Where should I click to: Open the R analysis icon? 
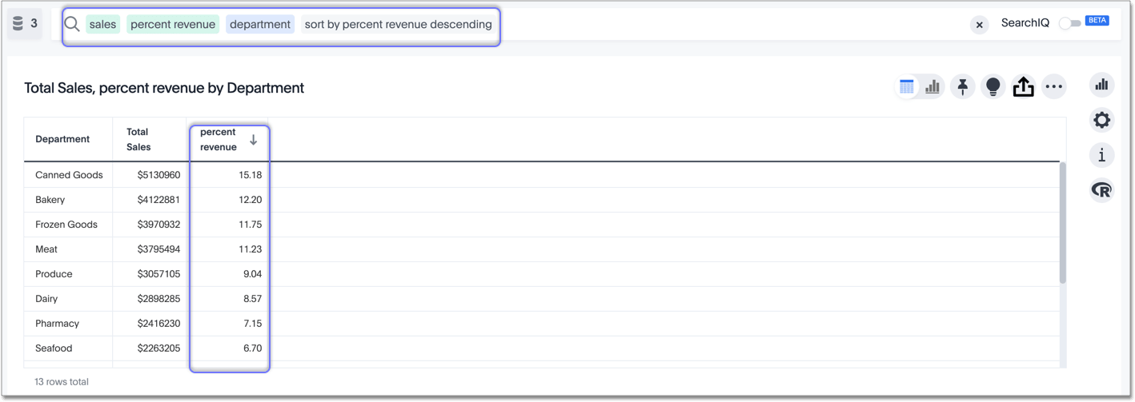pyautogui.click(x=1101, y=190)
